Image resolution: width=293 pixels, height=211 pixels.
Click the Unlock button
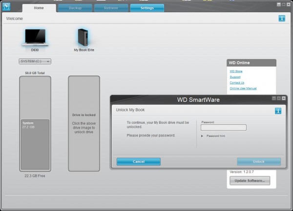[x=259, y=162]
